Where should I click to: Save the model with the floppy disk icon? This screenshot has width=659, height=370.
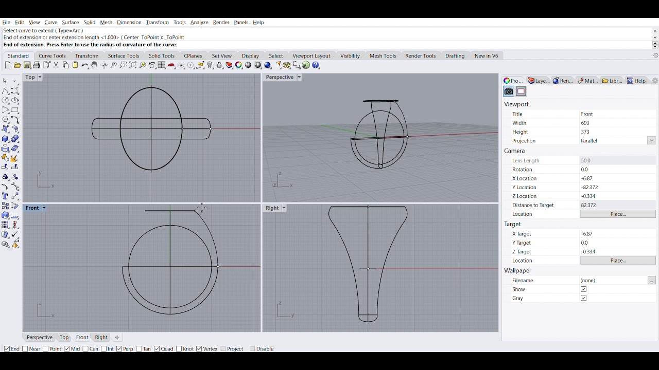tap(27, 65)
